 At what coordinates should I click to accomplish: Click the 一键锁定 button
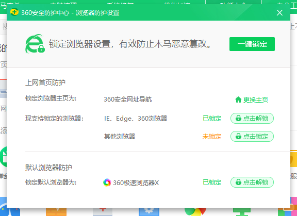point(252,44)
